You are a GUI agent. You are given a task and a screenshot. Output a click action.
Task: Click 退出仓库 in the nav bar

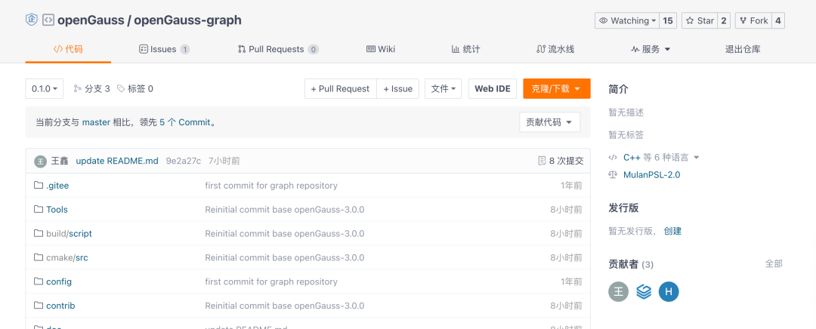(743, 49)
